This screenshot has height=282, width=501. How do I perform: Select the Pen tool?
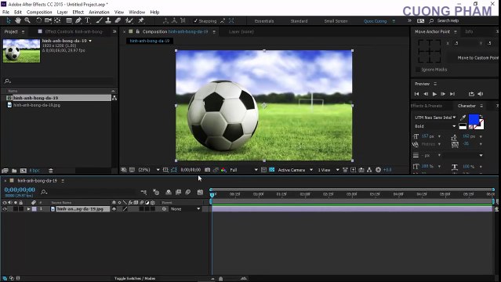click(x=78, y=20)
